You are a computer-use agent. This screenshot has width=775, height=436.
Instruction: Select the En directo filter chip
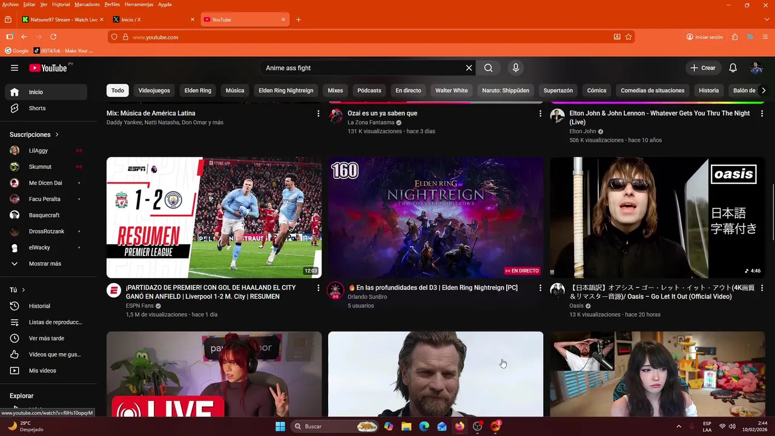[x=408, y=90]
